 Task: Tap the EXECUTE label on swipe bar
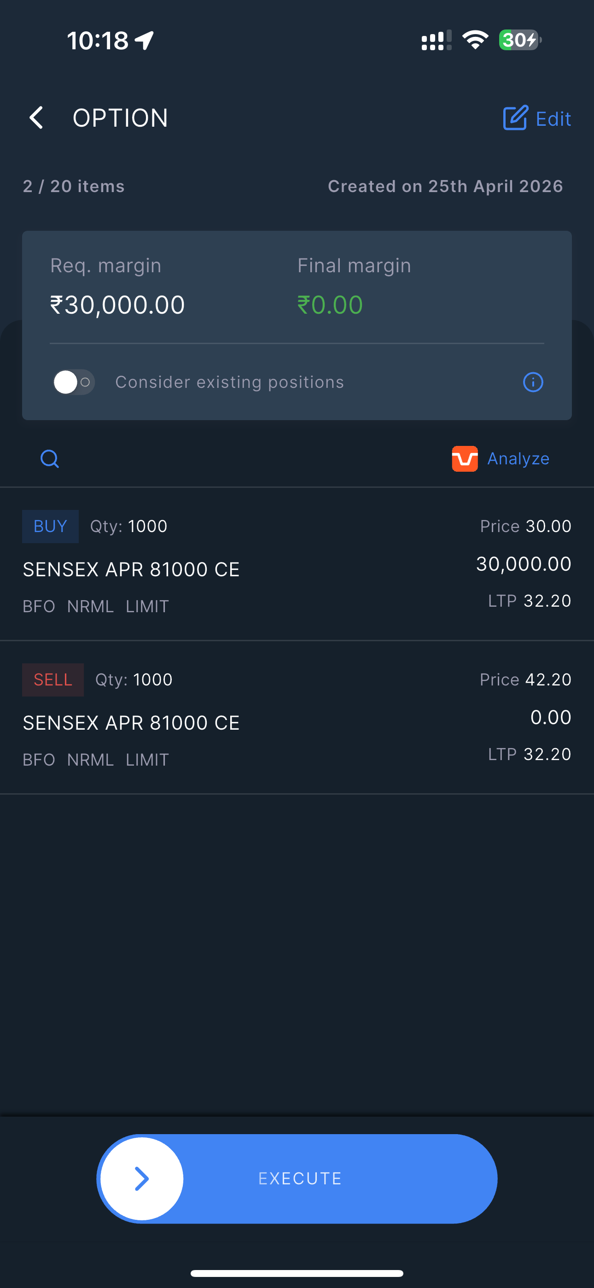(x=300, y=1178)
